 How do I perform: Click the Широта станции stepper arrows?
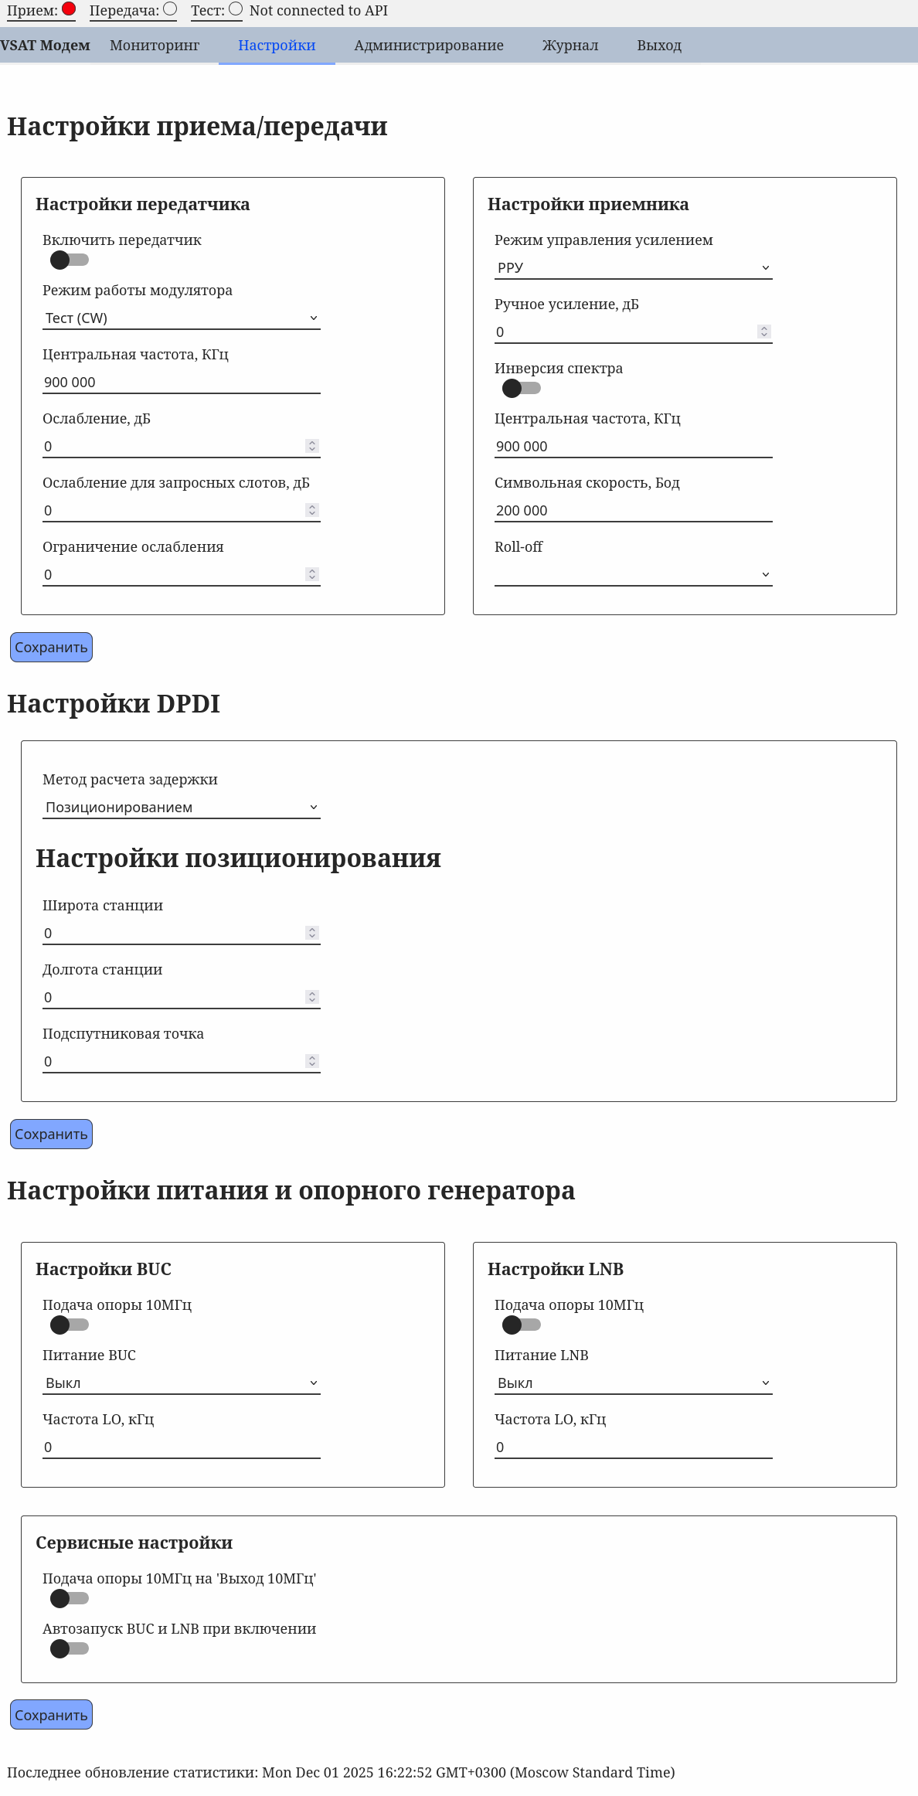(x=312, y=934)
